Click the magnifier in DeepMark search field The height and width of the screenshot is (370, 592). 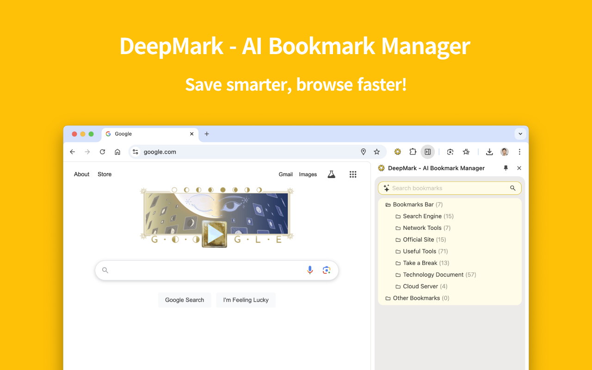512,188
